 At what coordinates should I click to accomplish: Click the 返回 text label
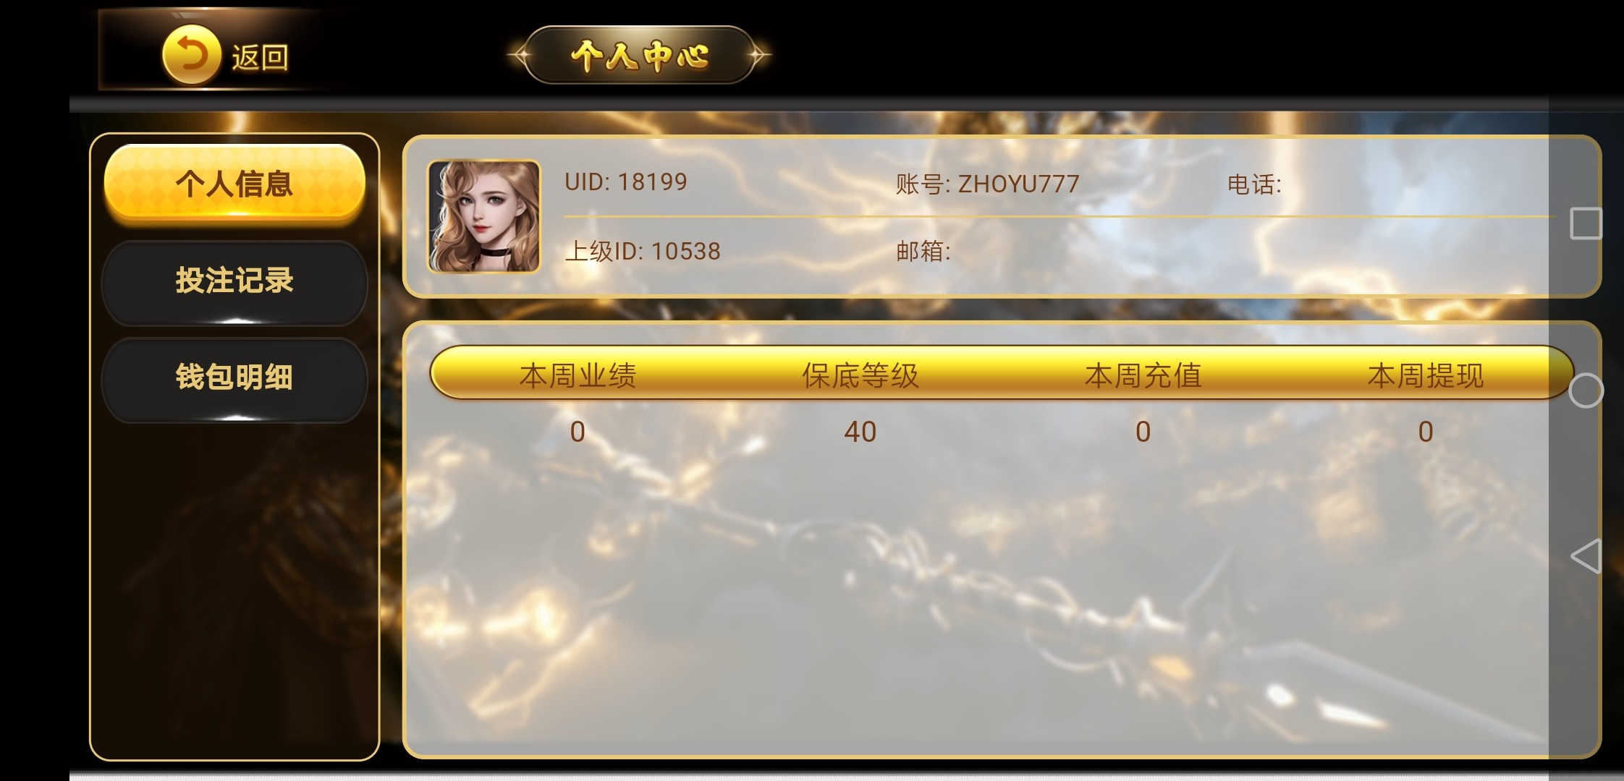260,57
